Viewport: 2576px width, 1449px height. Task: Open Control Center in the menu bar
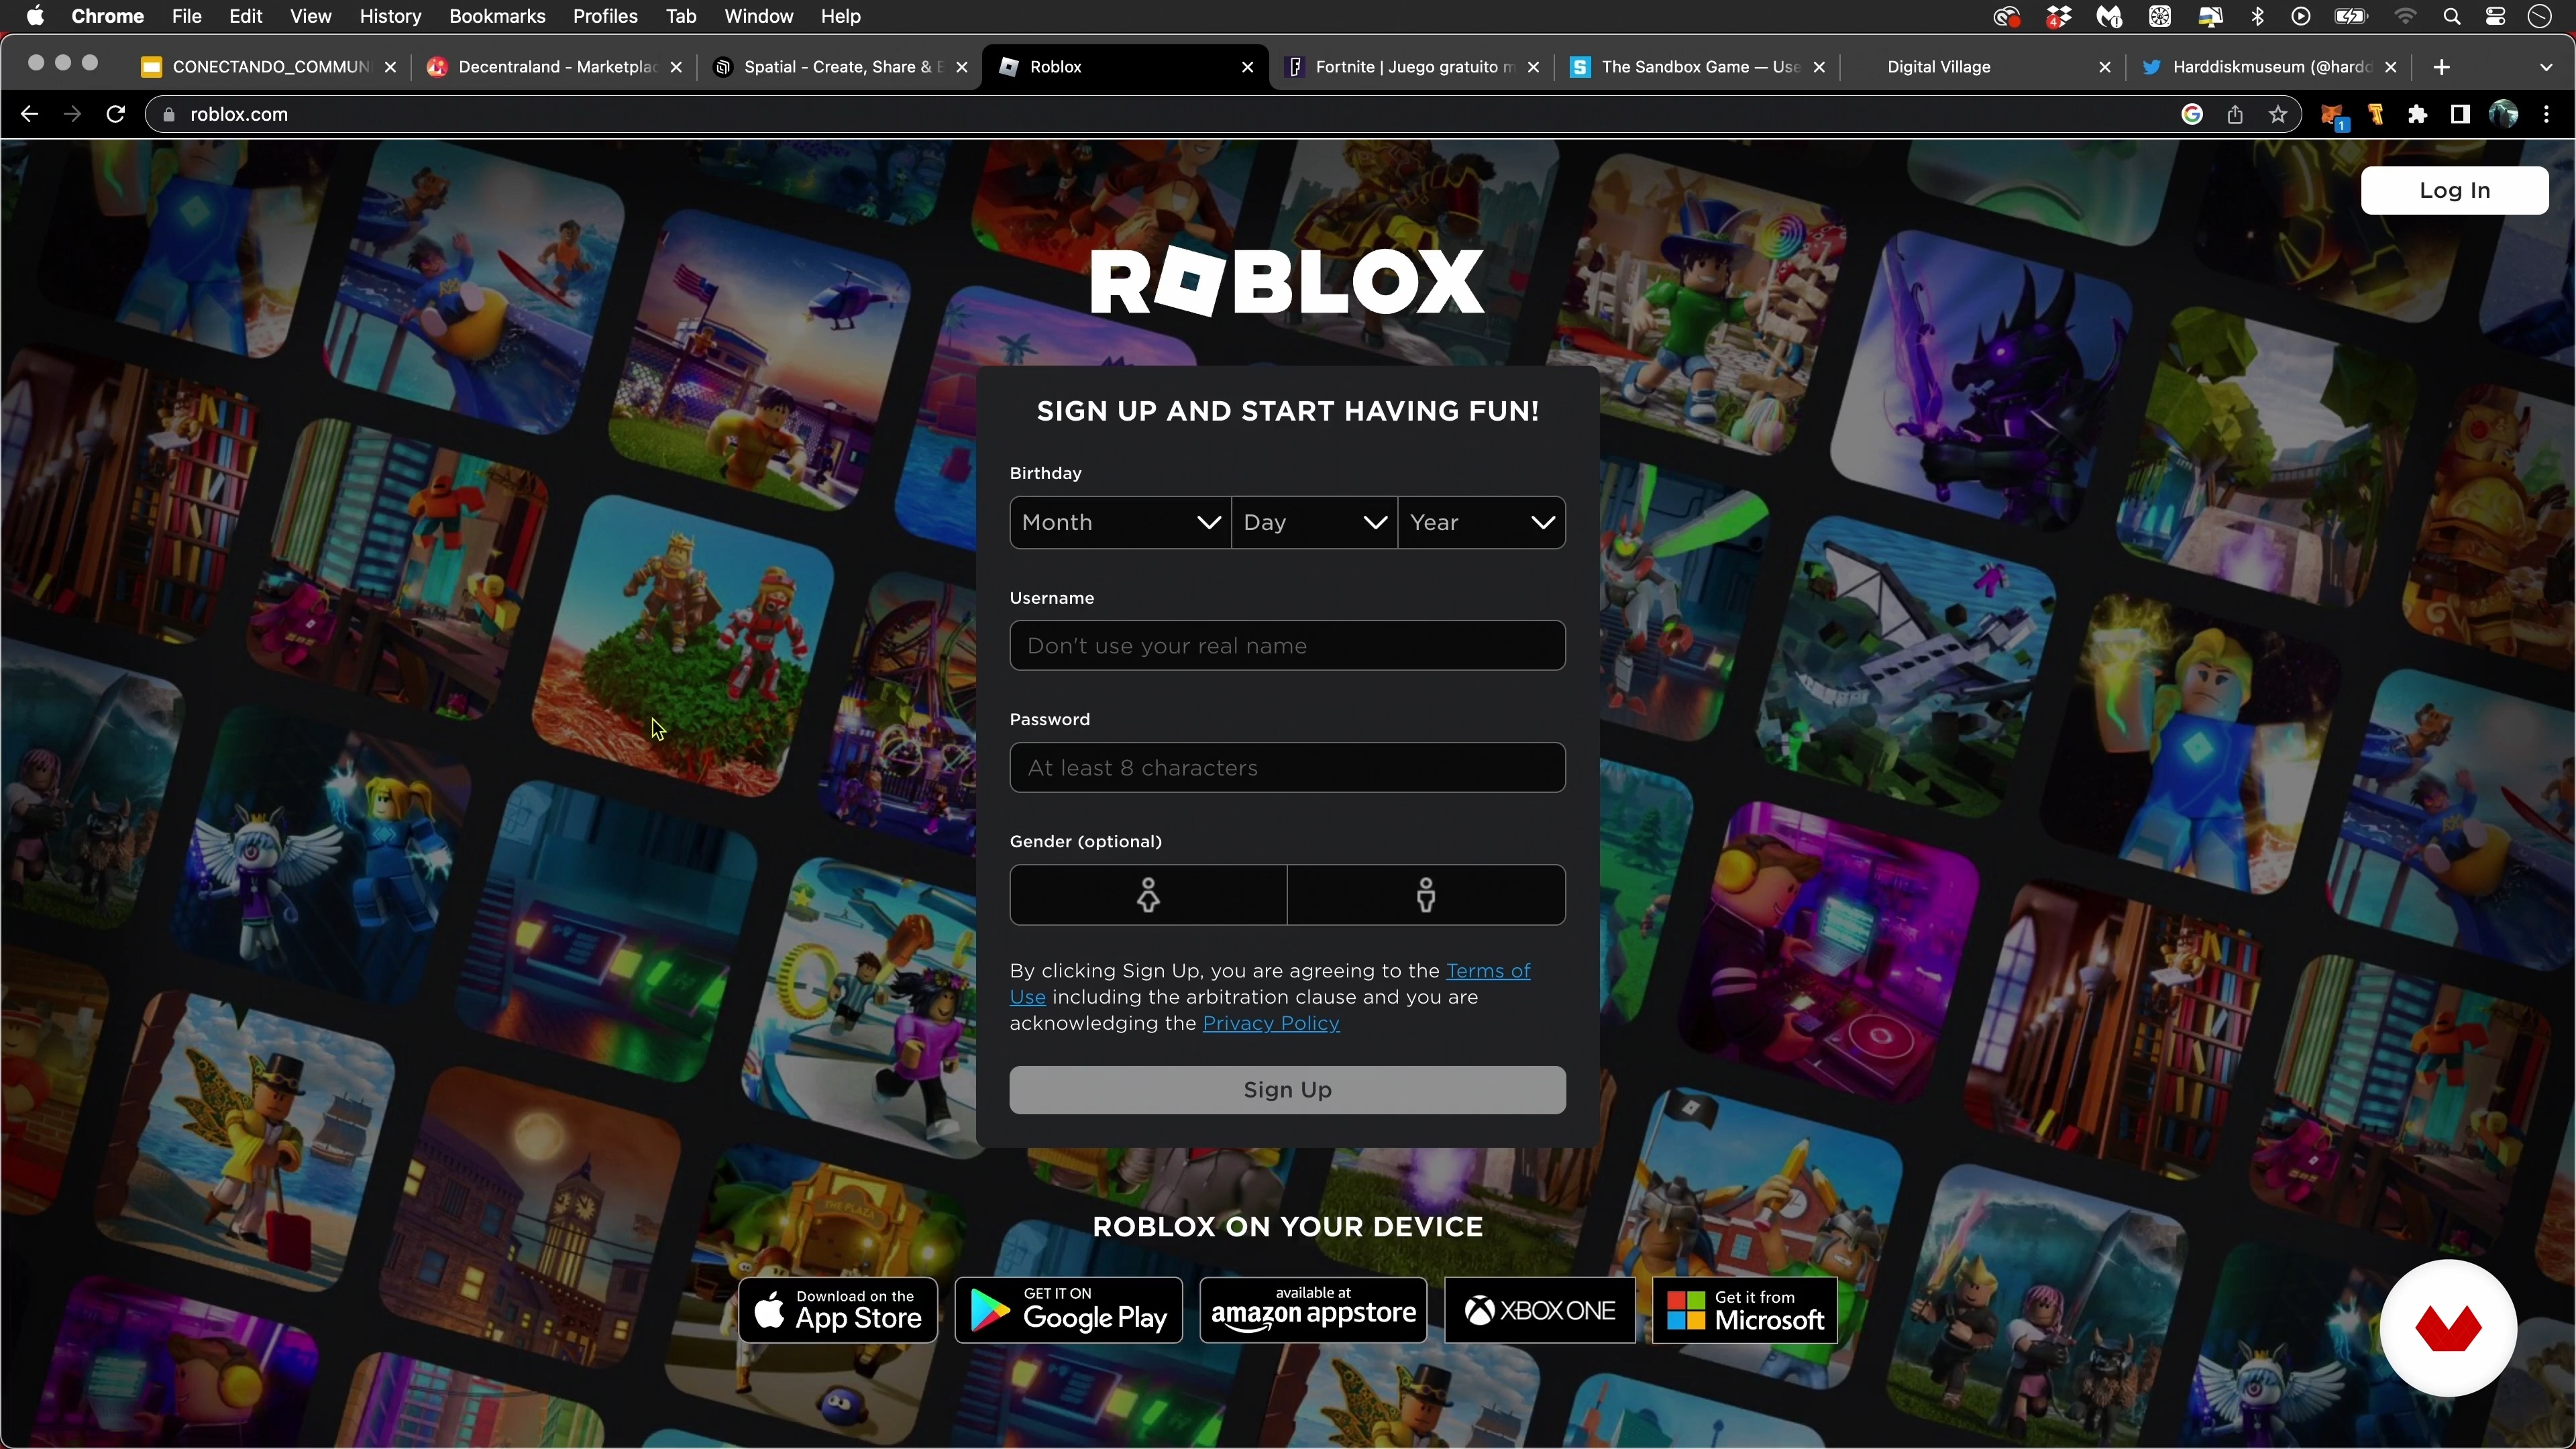coord(2496,16)
